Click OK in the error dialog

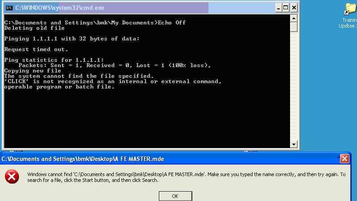pos(175,196)
